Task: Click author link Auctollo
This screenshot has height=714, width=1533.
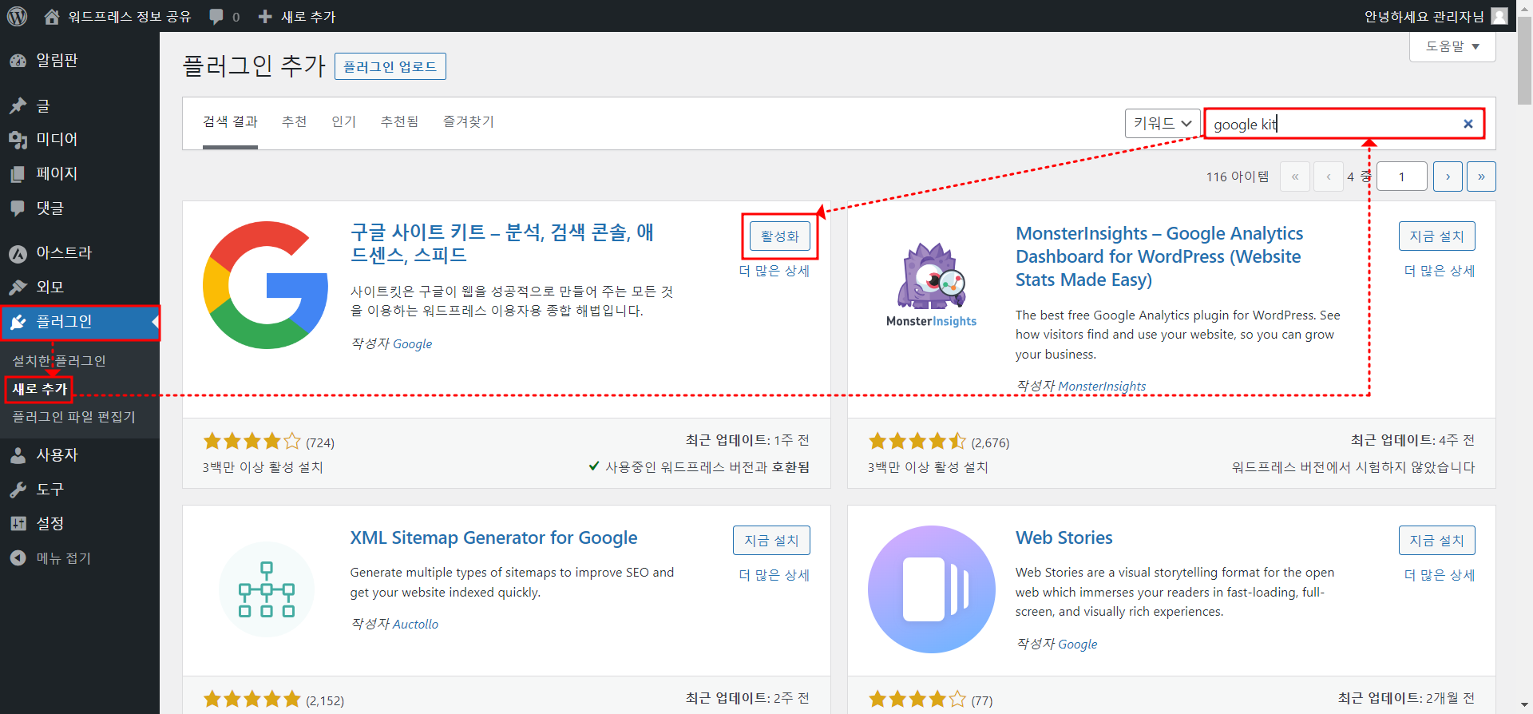Action: tap(415, 625)
